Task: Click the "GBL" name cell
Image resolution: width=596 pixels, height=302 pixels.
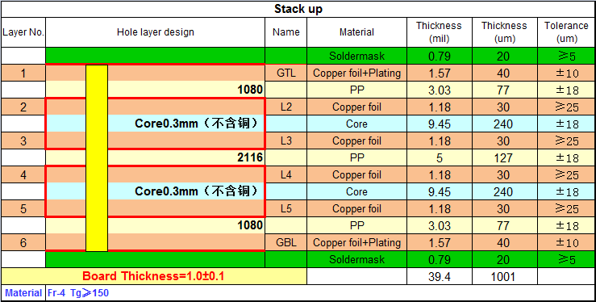Action: click(x=285, y=242)
